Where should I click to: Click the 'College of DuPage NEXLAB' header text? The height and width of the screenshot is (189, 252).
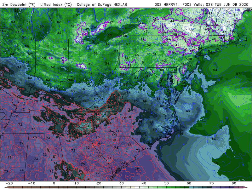[x=102, y=4]
